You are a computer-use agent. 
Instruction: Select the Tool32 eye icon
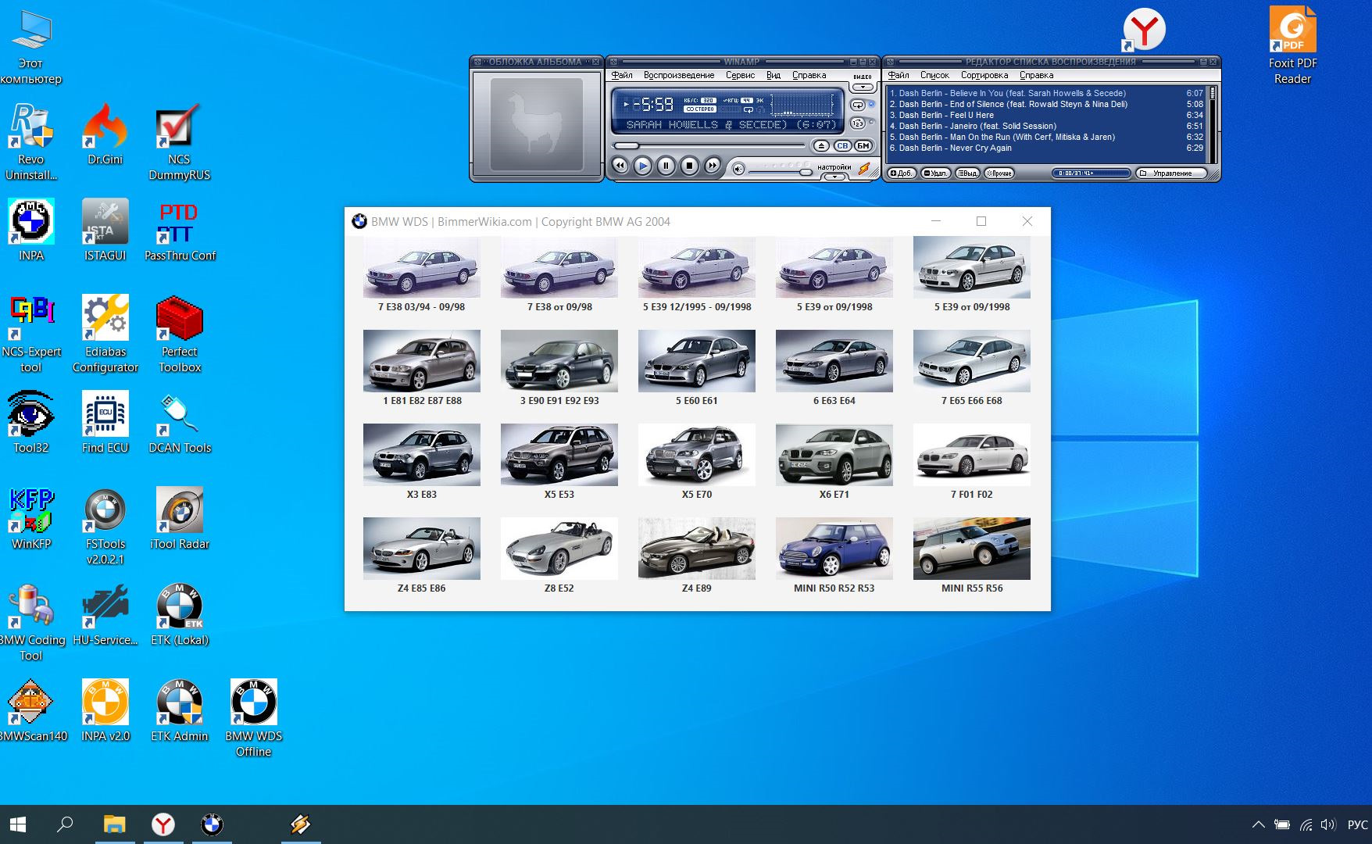31,422
